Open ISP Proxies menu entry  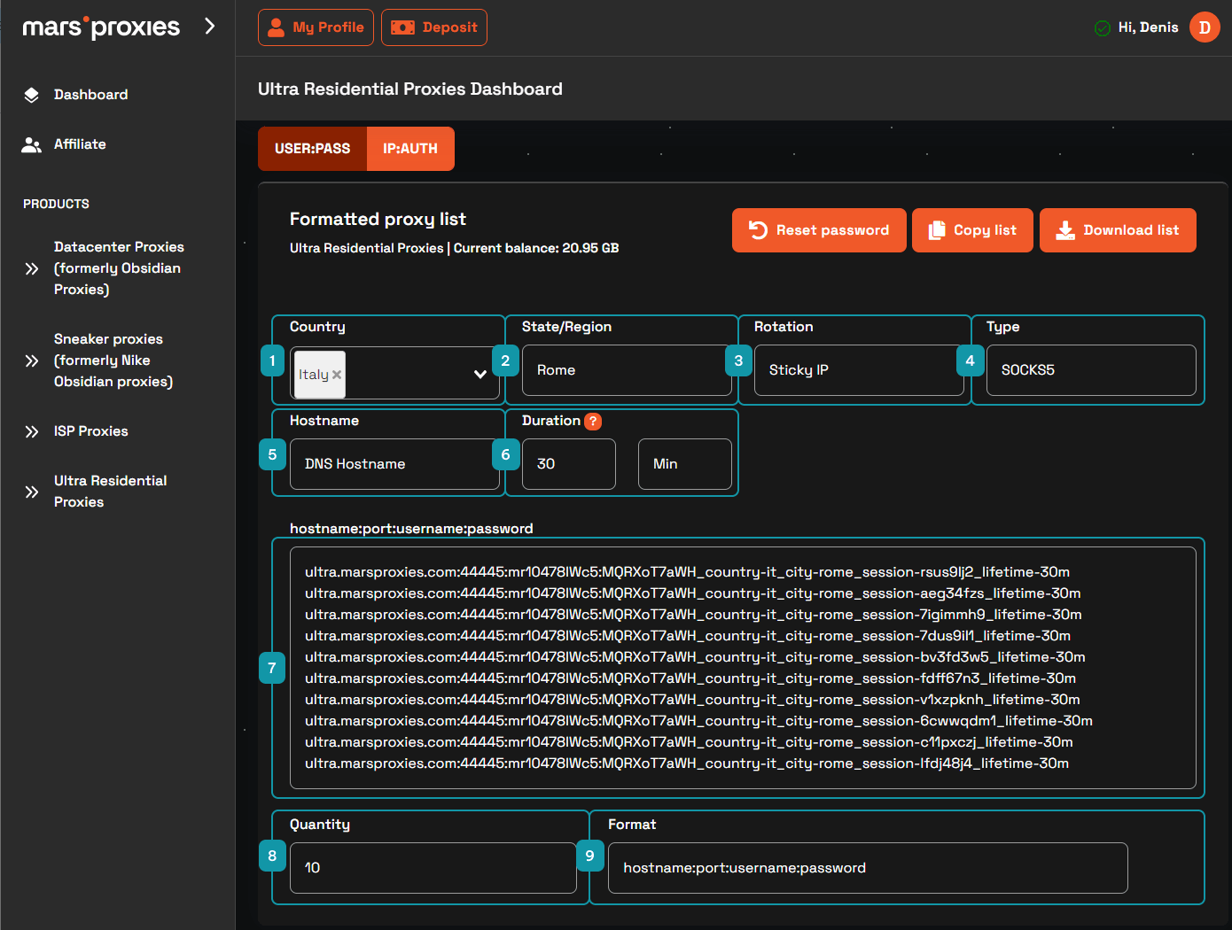(x=91, y=431)
